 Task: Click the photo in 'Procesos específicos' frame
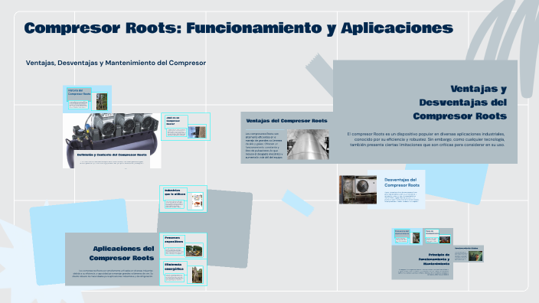pos(194,251)
